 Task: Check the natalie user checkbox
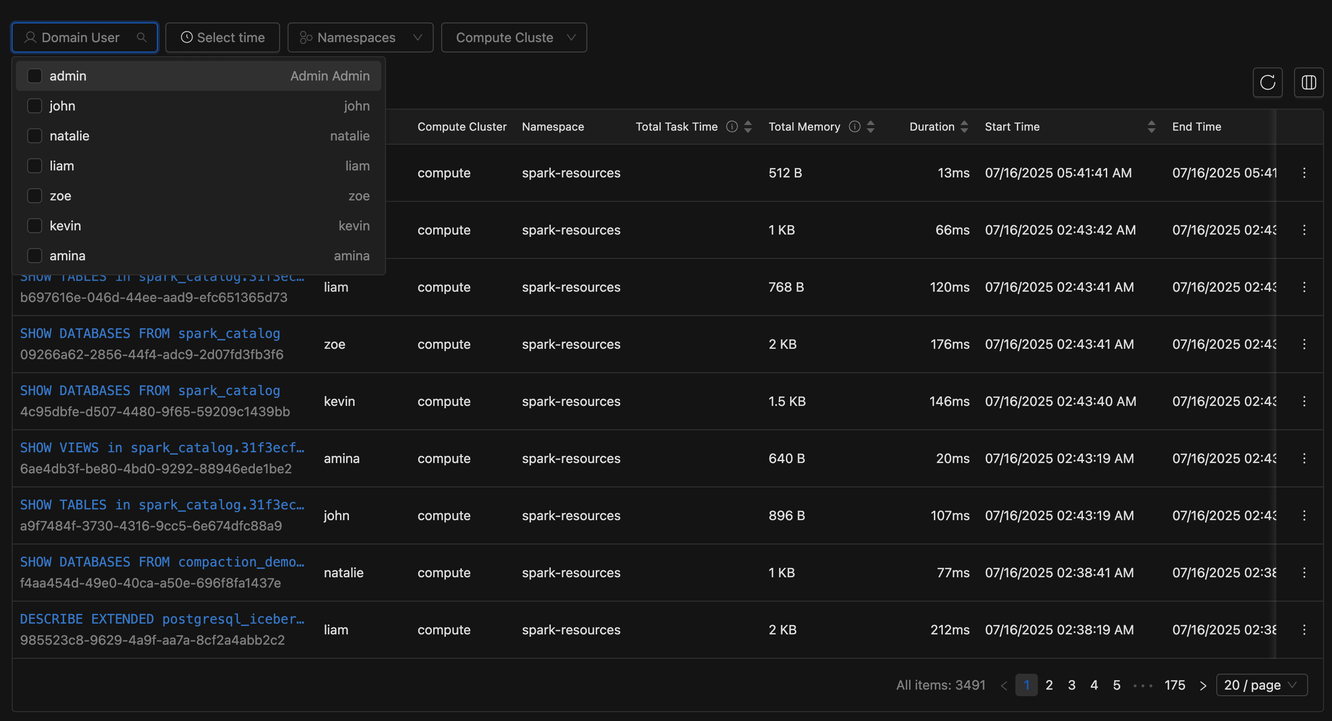35,136
